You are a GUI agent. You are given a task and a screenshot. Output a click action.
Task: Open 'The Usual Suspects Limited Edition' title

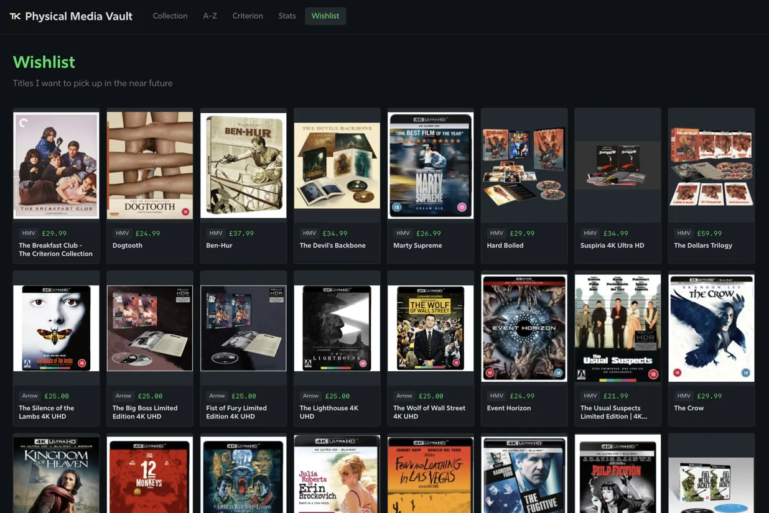[x=614, y=412]
